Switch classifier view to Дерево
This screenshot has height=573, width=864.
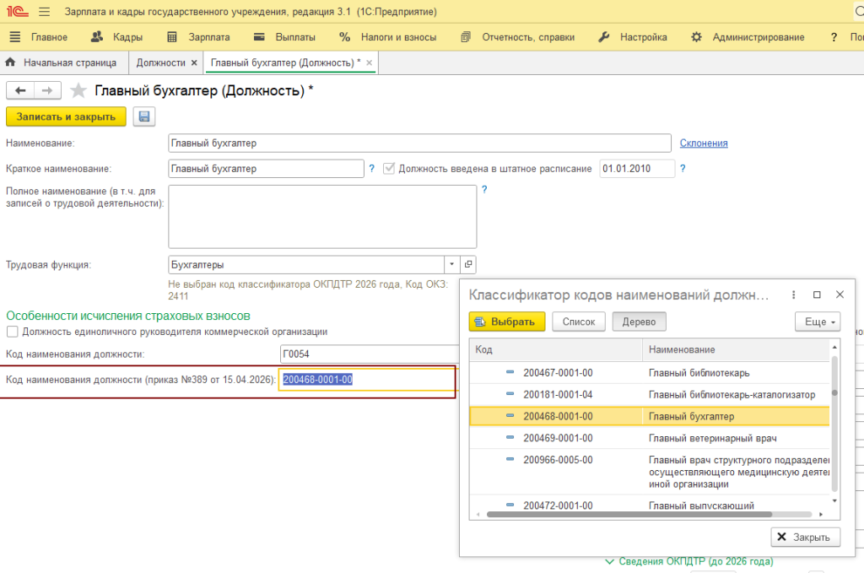[x=640, y=322]
